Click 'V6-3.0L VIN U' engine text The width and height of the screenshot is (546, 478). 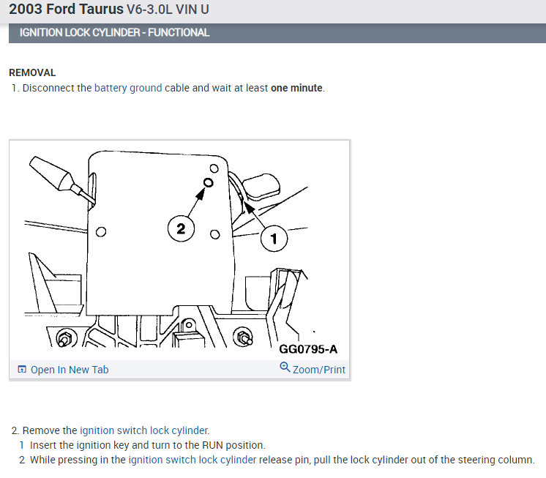[x=168, y=9]
